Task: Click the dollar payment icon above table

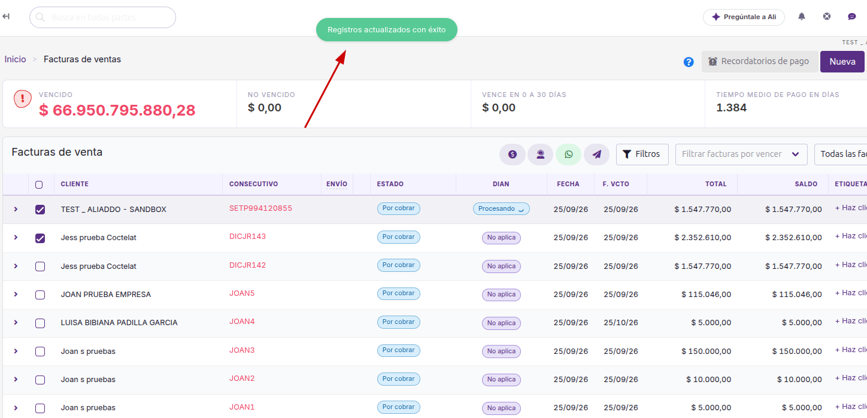Action: tap(513, 155)
